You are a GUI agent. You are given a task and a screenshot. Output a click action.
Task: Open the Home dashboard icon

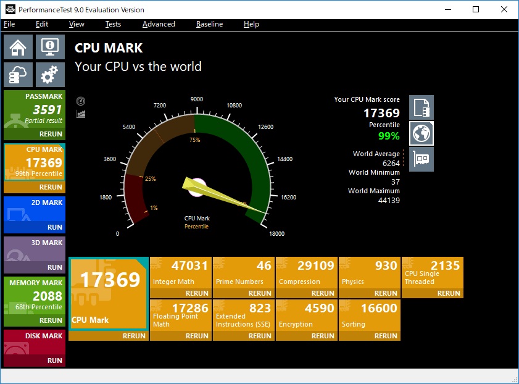coord(19,47)
